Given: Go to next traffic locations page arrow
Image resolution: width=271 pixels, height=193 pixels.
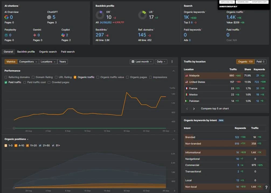Looking at the screenshot, I should coord(194,109).
